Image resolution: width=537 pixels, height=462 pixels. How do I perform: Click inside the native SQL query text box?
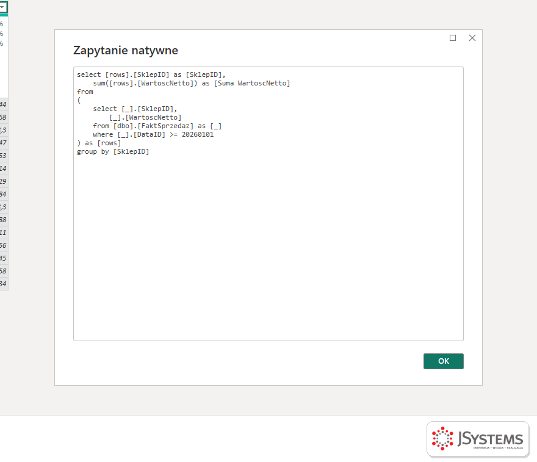268,204
